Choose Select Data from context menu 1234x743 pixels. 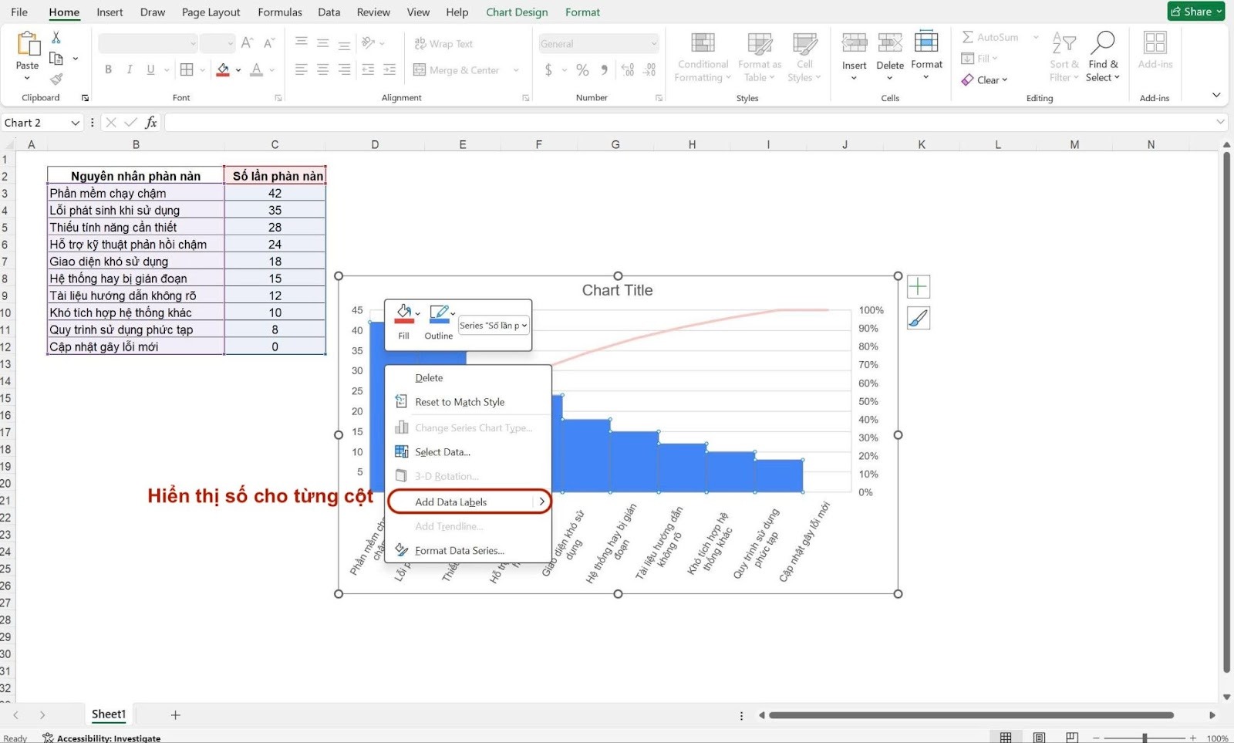442,452
